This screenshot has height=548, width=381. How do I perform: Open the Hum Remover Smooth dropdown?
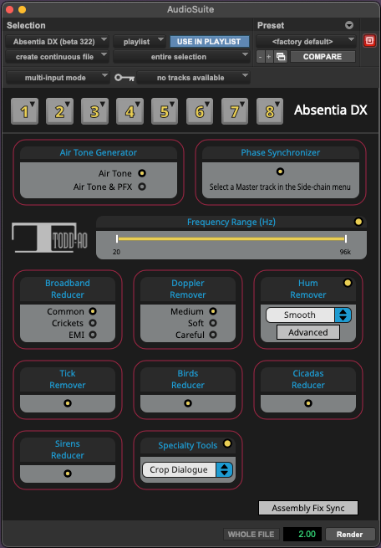click(x=308, y=315)
